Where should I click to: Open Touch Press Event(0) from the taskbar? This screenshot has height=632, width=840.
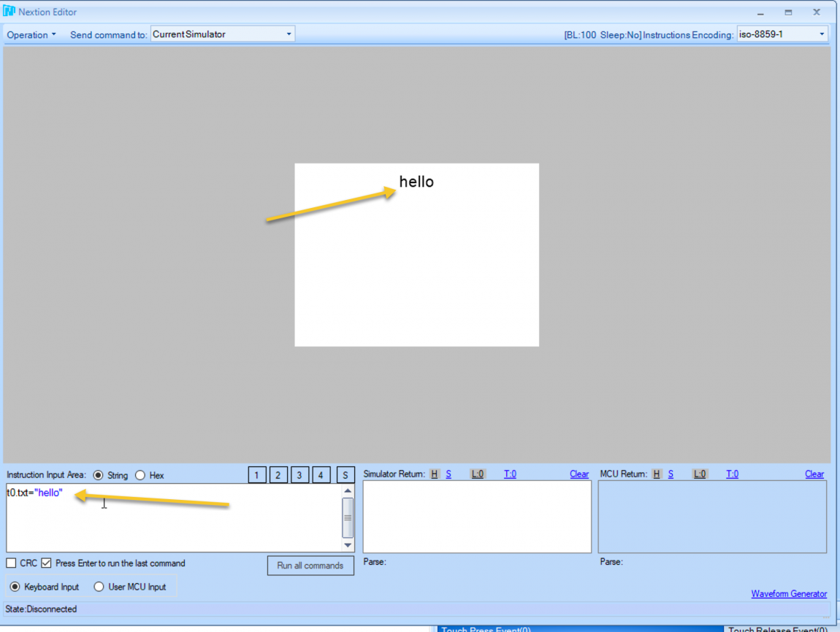[485, 628]
